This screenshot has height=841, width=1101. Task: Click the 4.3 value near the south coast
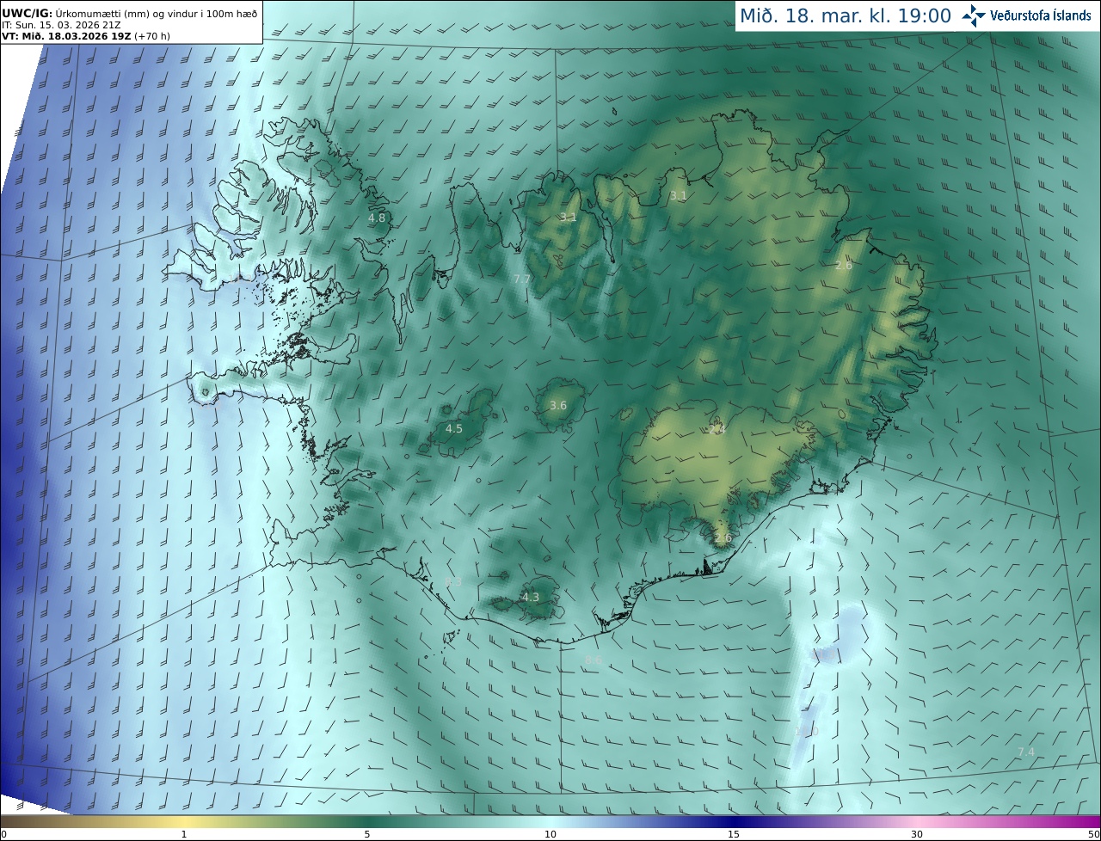coord(531,597)
